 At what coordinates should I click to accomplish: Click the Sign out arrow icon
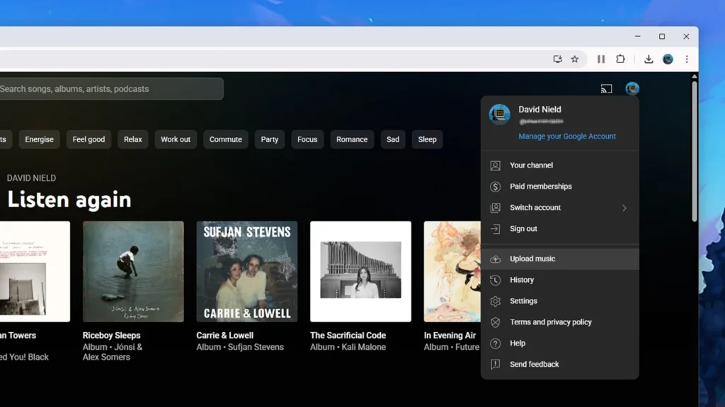495,229
